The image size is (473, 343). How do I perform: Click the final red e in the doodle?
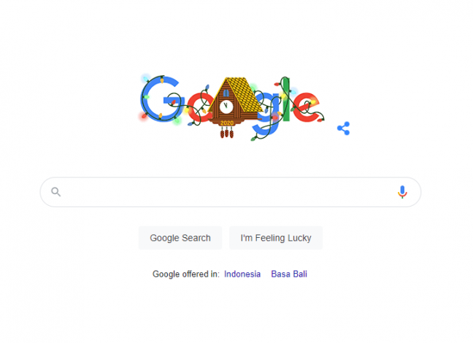pyautogui.click(x=306, y=107)
